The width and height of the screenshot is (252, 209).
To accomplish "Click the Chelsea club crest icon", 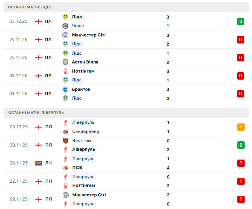I will click(65, 26).
